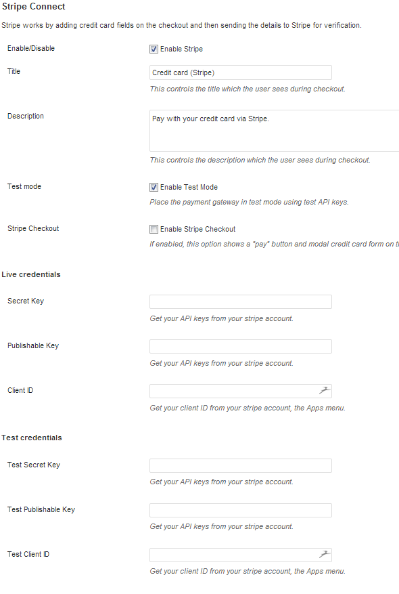Uncheck the Enable Stripe checkbox
This screenshot has width=399, height=594.
(154, 49)
